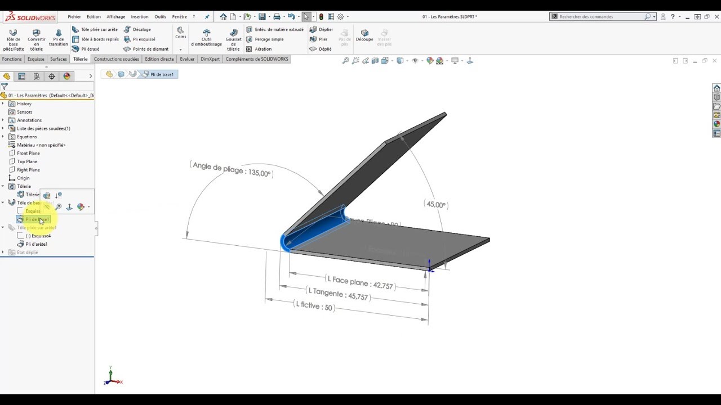The image size is (721, 405).
Task: Click Tôle à bords repliés
Action: (x=95, y=39)
